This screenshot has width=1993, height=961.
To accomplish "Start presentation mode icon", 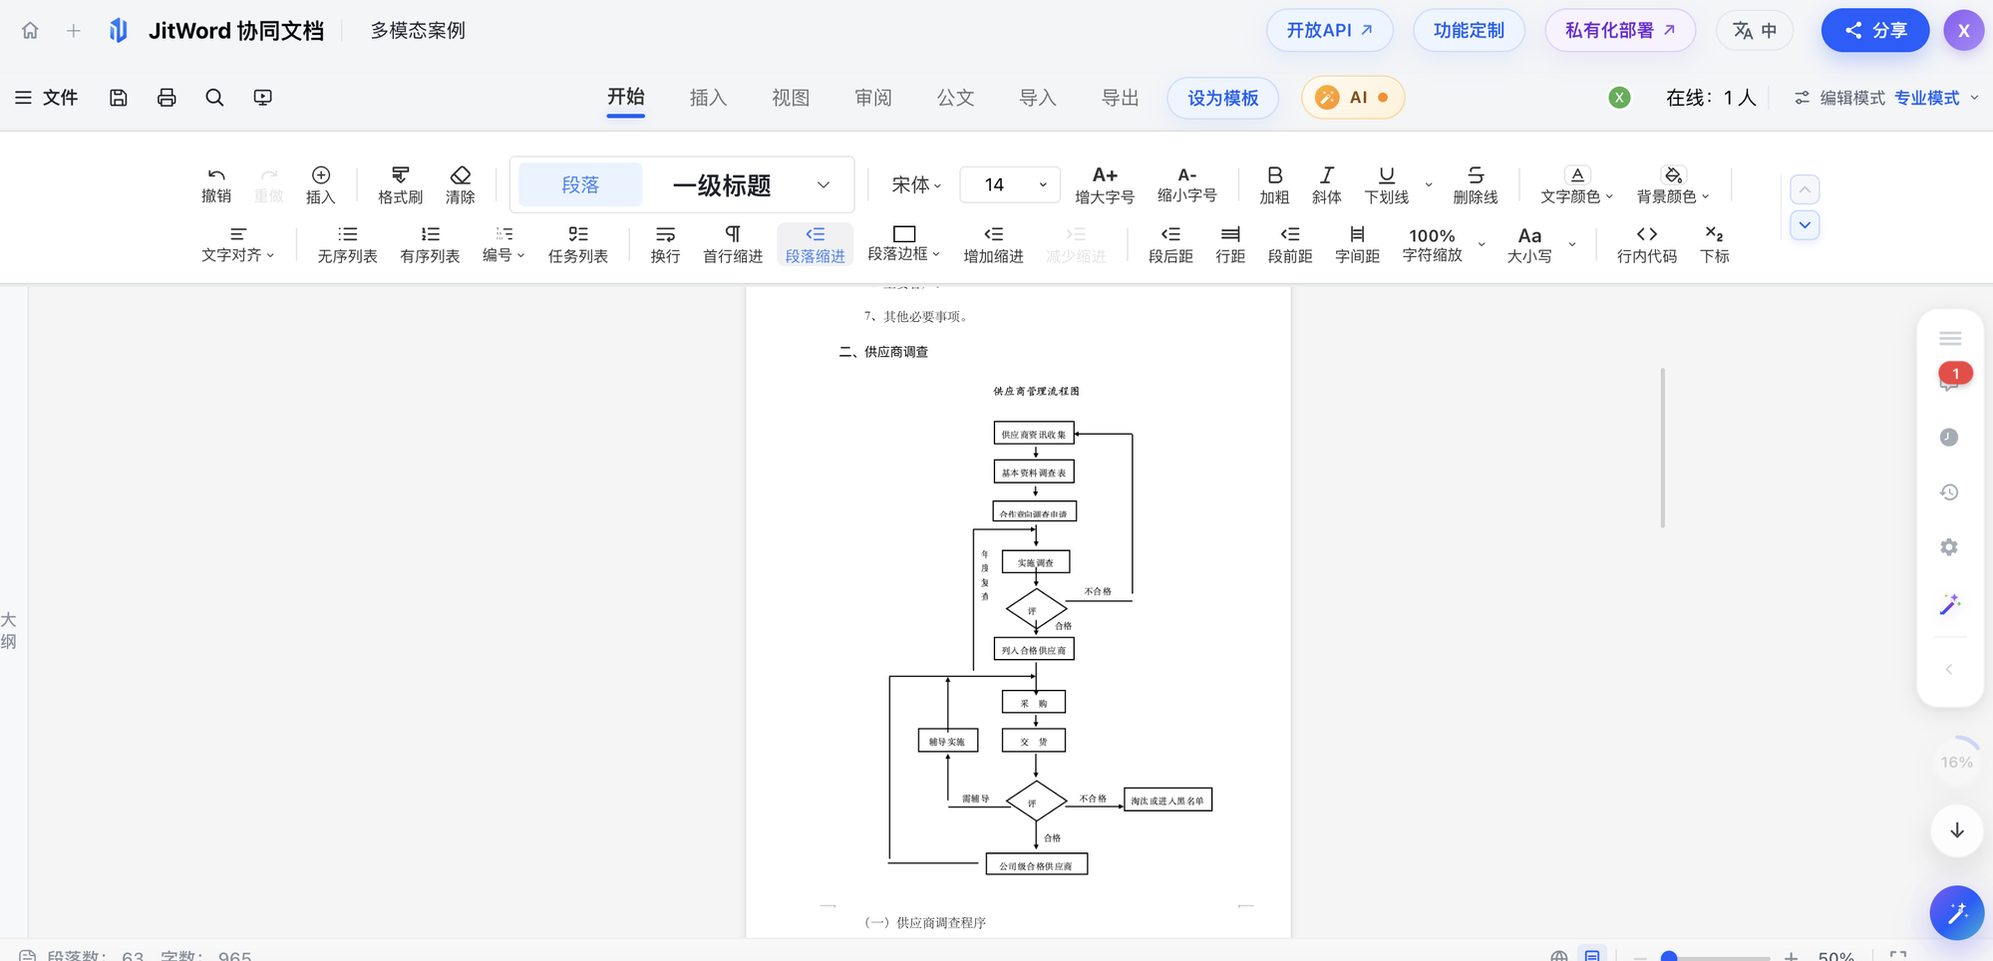I will coord(262,98).
